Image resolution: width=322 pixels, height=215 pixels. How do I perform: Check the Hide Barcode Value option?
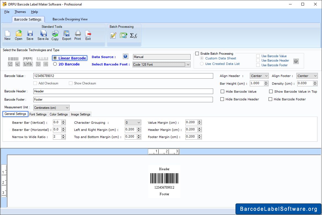(x=222, y=91)
